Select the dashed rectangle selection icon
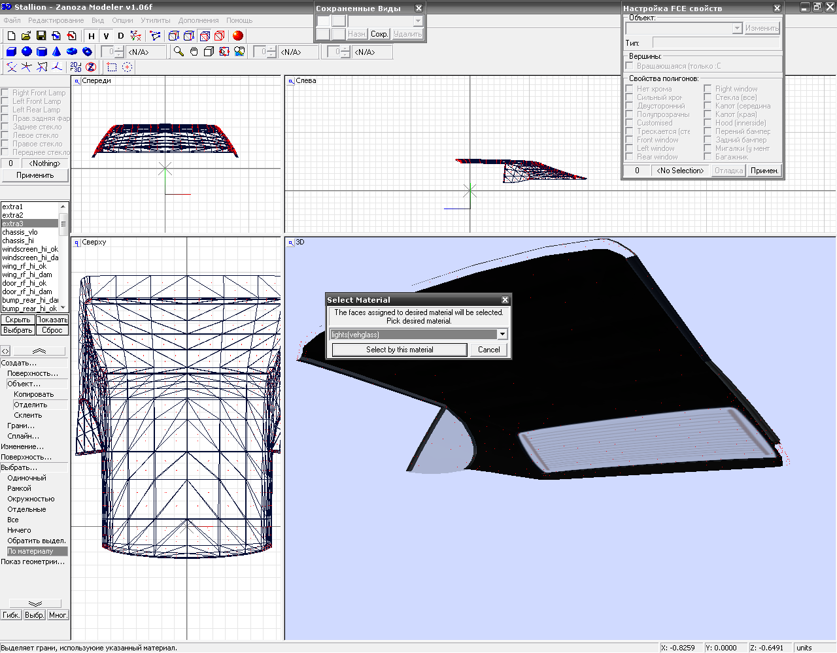The width and height of the screenshot is (837, 653). point(112,67)
